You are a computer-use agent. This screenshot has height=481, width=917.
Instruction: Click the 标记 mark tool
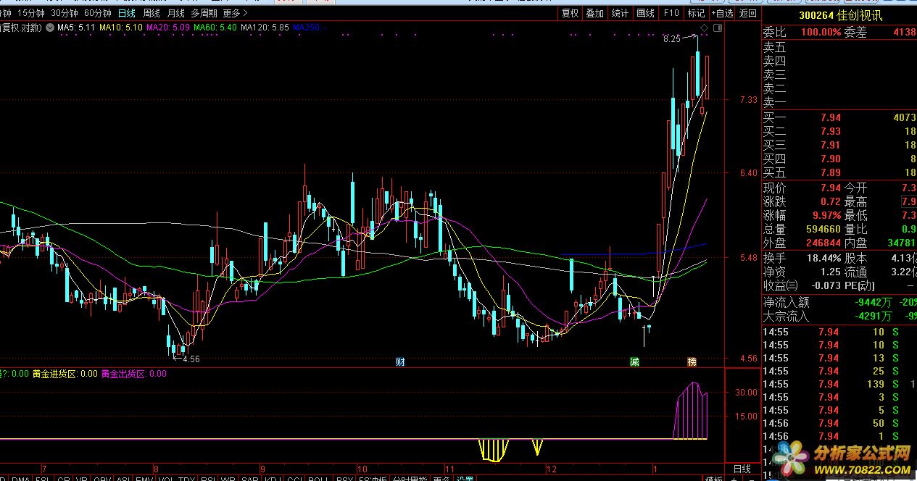696,13
